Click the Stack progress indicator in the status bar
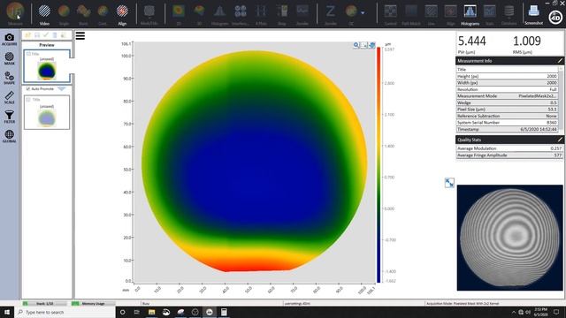 (x=45, y=304)
